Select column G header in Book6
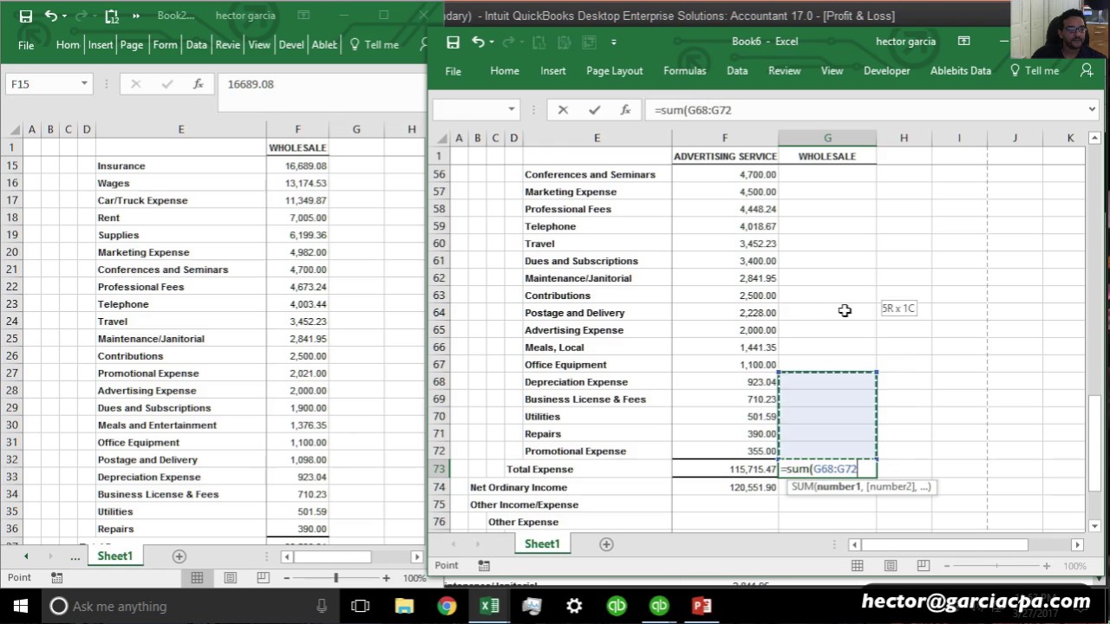 [x=827, y=138]
